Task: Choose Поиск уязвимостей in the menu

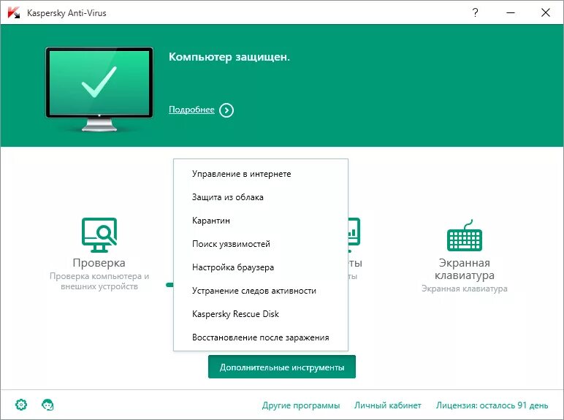Action: (x=261, y=244)
